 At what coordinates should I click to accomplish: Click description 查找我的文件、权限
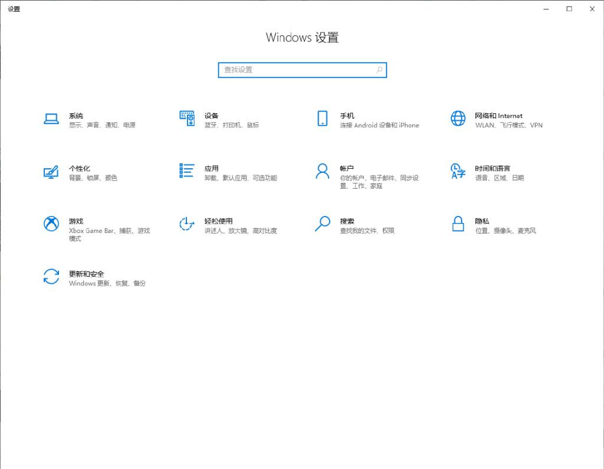(367, 231)
